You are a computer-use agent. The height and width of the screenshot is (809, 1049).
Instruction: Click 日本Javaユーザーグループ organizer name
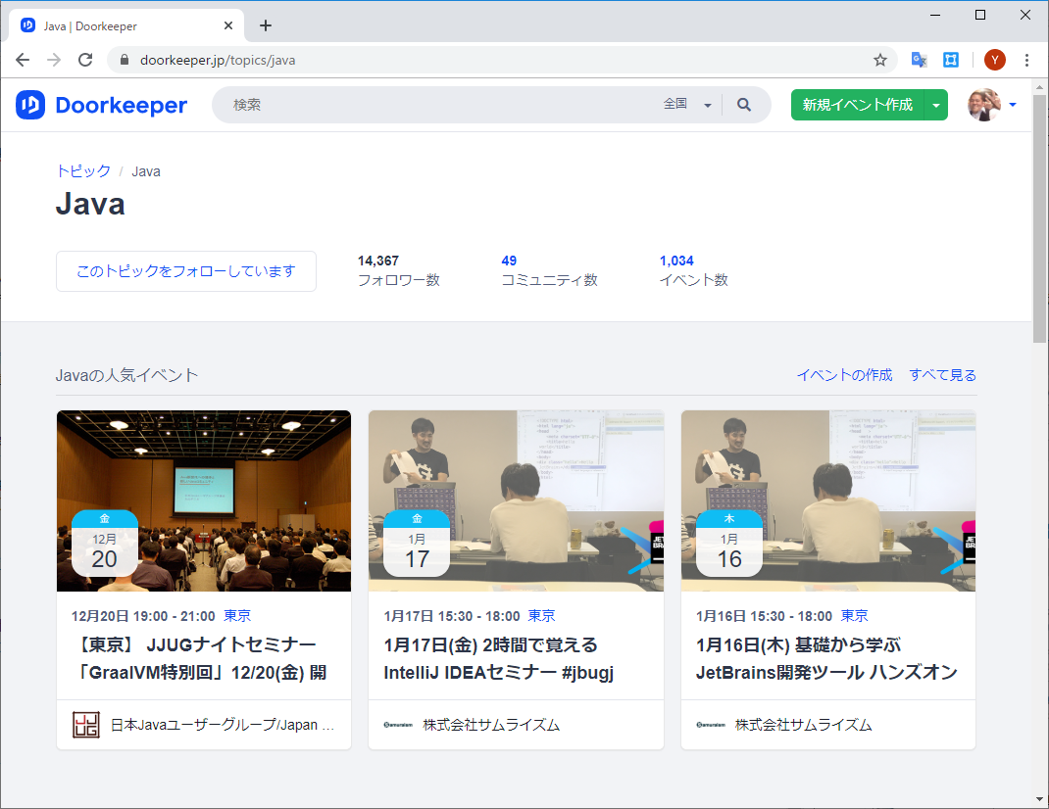223,725
